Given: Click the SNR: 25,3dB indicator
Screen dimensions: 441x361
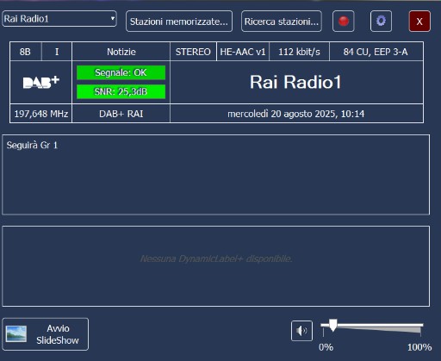Looking at the screenshot, I should pyautogui.click(x=121, y=91).
